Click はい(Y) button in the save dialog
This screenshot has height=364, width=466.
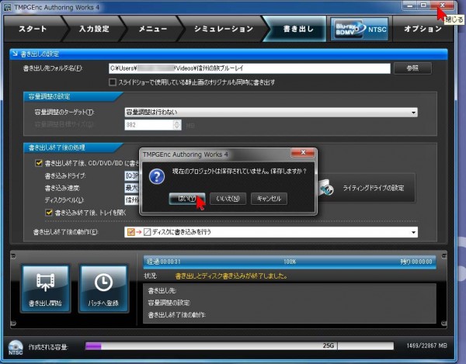[x=187, y=199]
